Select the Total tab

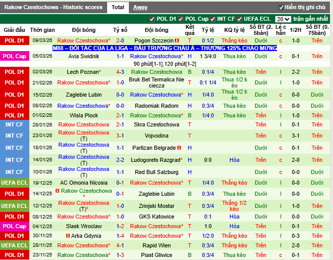point(118,7)
